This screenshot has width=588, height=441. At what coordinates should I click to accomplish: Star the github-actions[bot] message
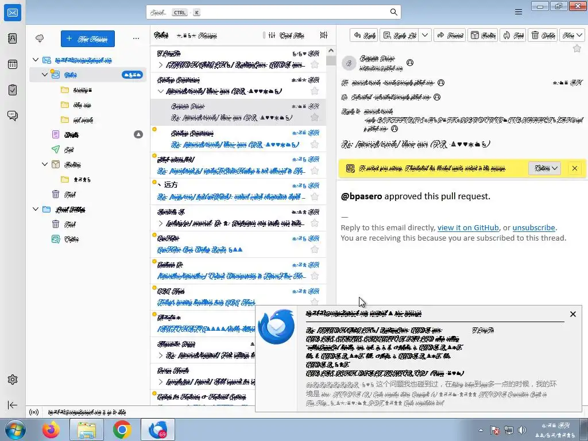[315, 170]
